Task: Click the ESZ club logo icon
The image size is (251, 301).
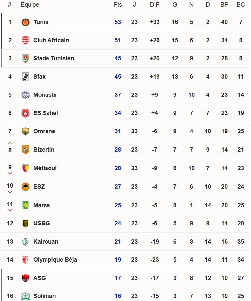Action: (25, 187)
